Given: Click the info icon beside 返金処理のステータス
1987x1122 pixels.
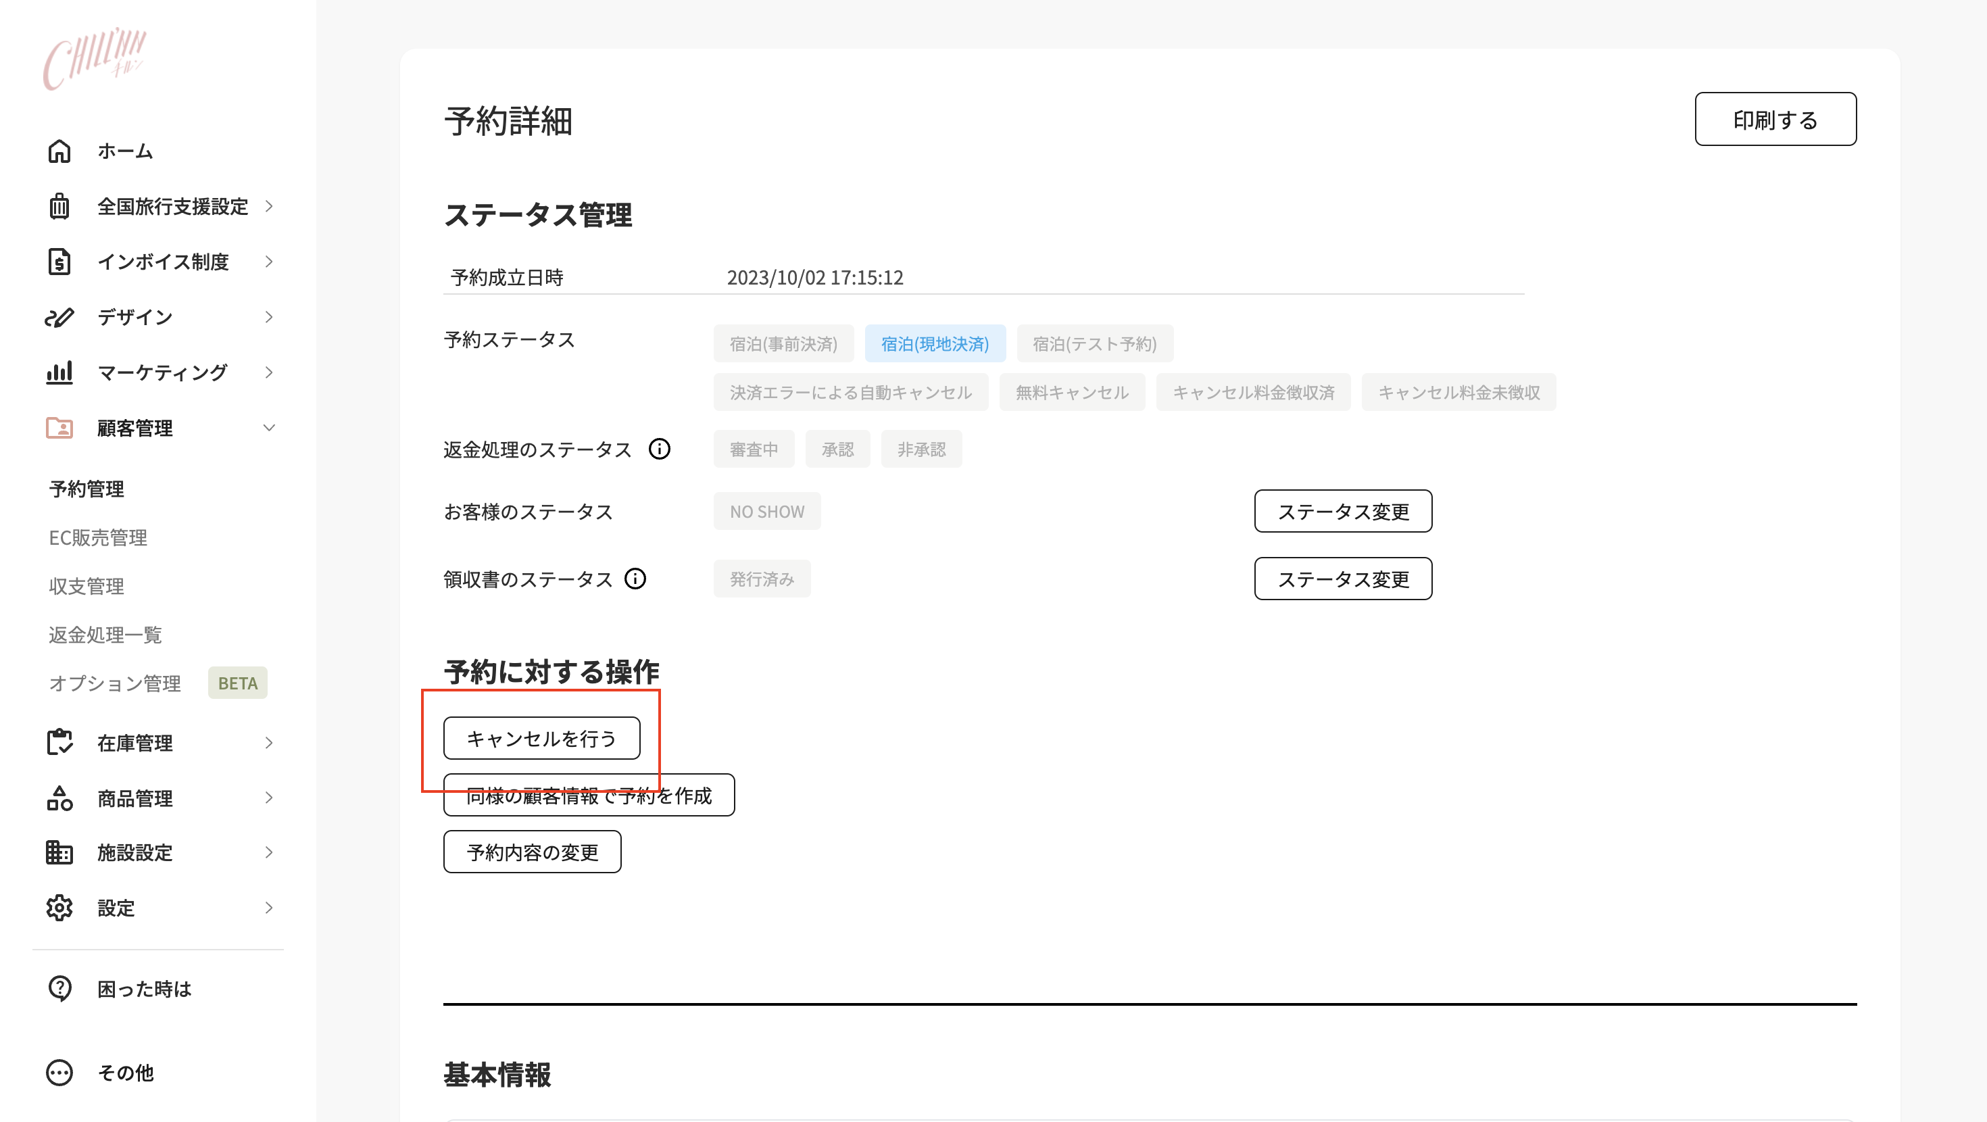Looking at the screenshot, I should point(660,449).
